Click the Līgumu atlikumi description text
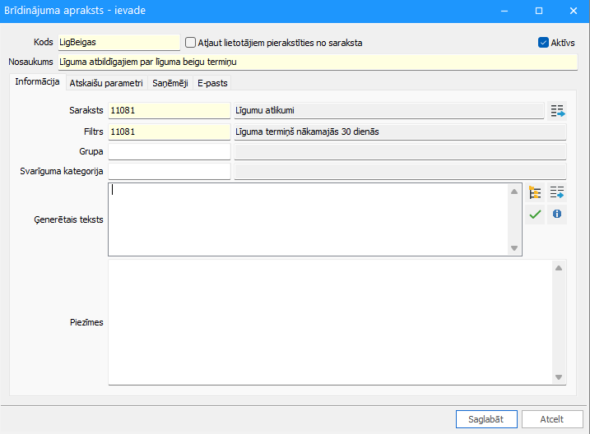The image size is (590, 434). coord(265,110)
